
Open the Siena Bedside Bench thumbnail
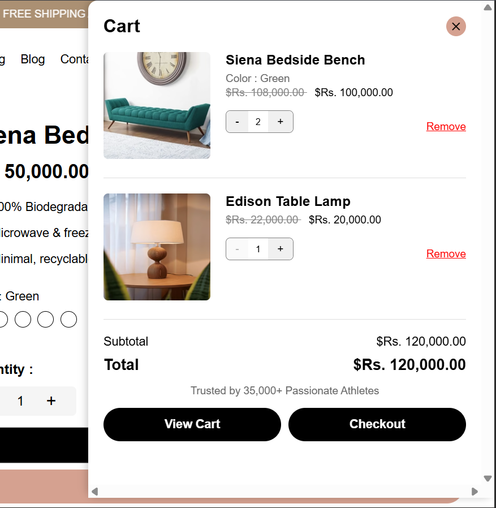[x=157, y=105]
